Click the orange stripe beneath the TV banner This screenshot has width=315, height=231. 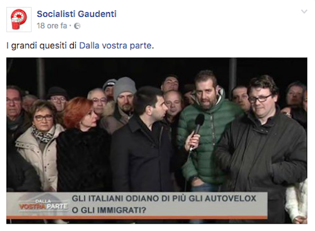pos(137,217)
